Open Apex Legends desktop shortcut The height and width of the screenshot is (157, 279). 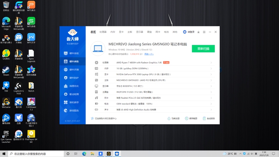click(x=31, y=56)
